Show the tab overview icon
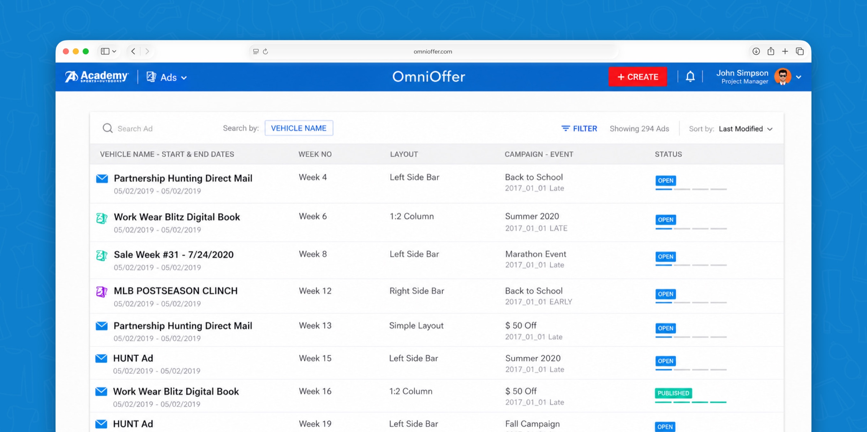 (800, 51)
